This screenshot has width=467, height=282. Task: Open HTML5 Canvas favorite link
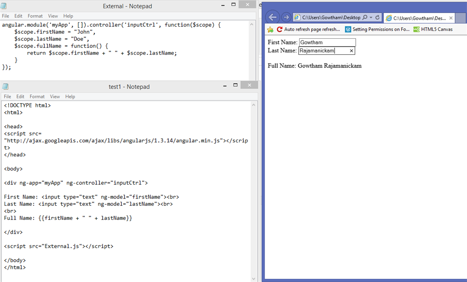point(433,29)
